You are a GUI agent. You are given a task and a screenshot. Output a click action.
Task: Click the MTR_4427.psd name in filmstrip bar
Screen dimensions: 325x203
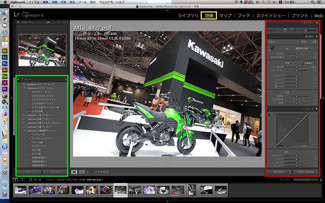(94, 179)
